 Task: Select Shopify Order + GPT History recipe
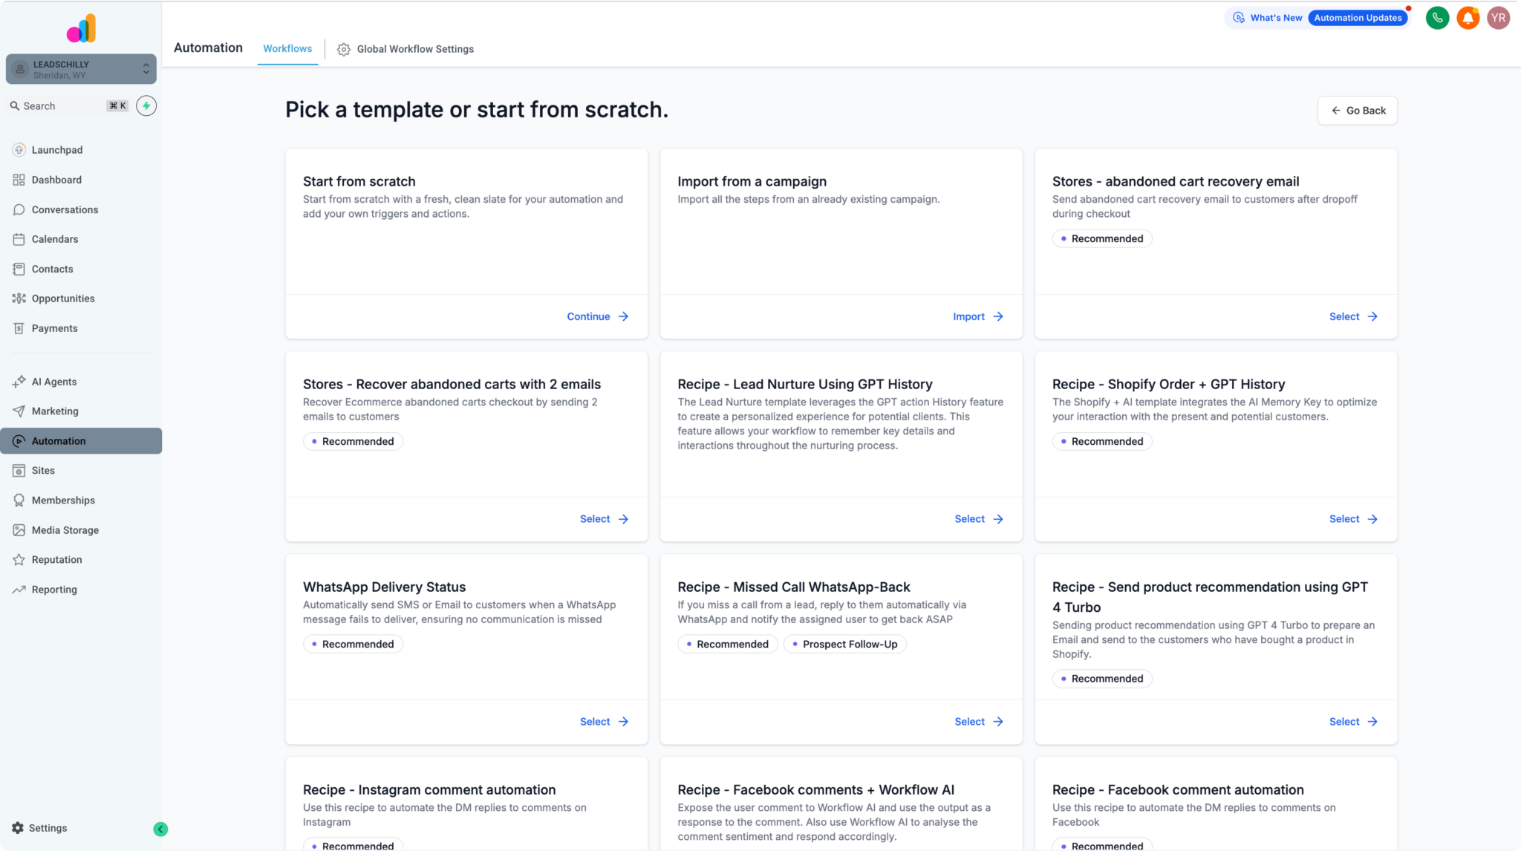pos(1353,519)
